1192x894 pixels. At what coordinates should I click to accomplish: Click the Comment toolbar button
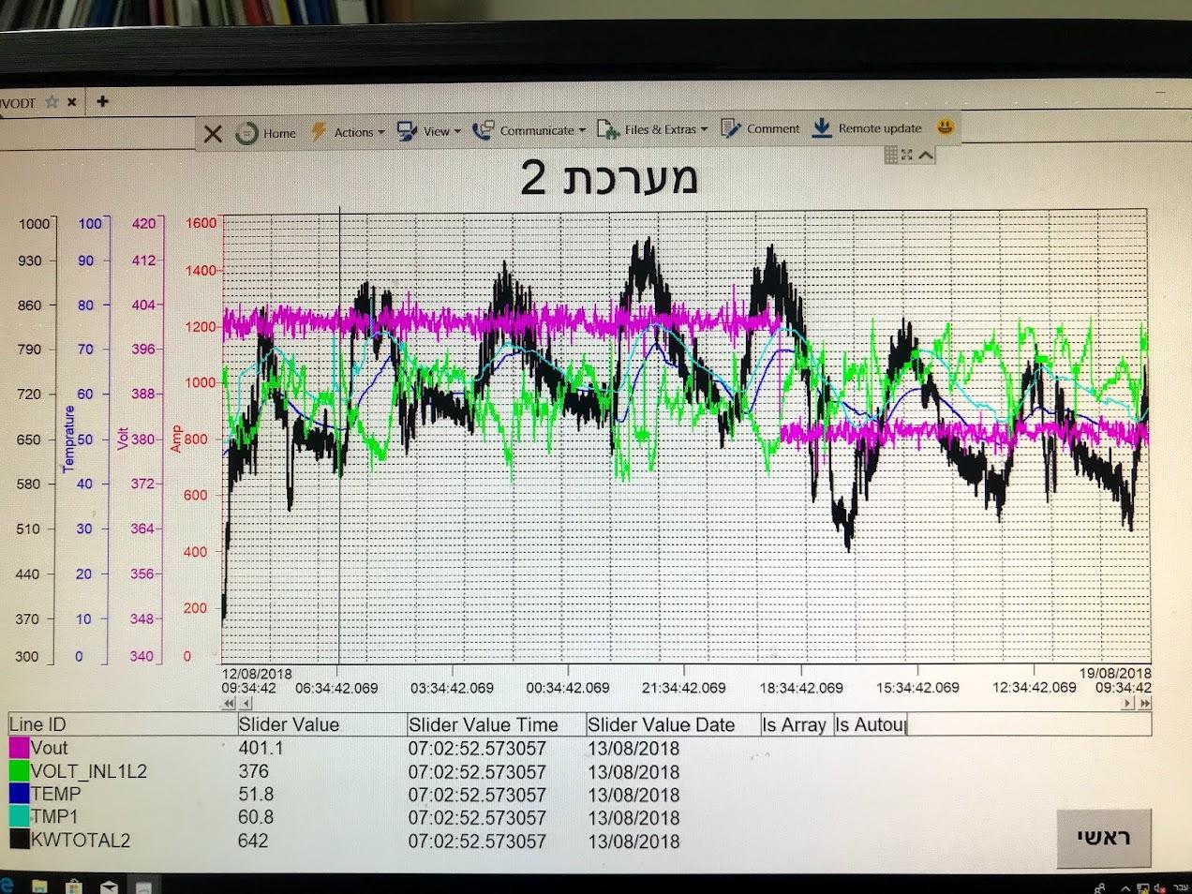[x=760, y=128]
